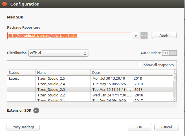
Task: Confirm with the OK button
Action: tap(140, 127)
